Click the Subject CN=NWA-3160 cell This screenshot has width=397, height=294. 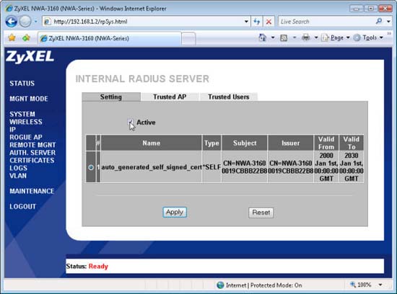[x=244, y=167]
